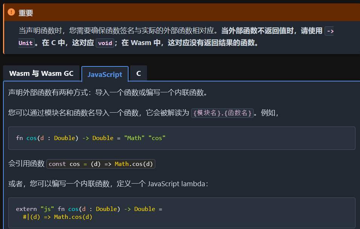Click the inline void code snippet

[105, 43]
